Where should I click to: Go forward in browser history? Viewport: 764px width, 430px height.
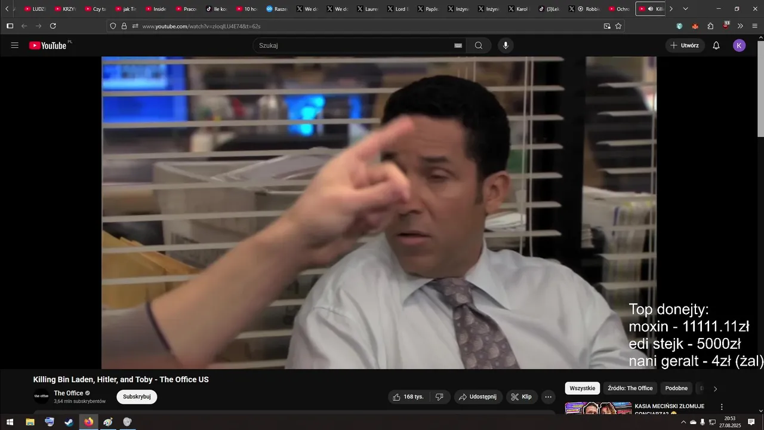pyautogui.click(x=39, y=26)
